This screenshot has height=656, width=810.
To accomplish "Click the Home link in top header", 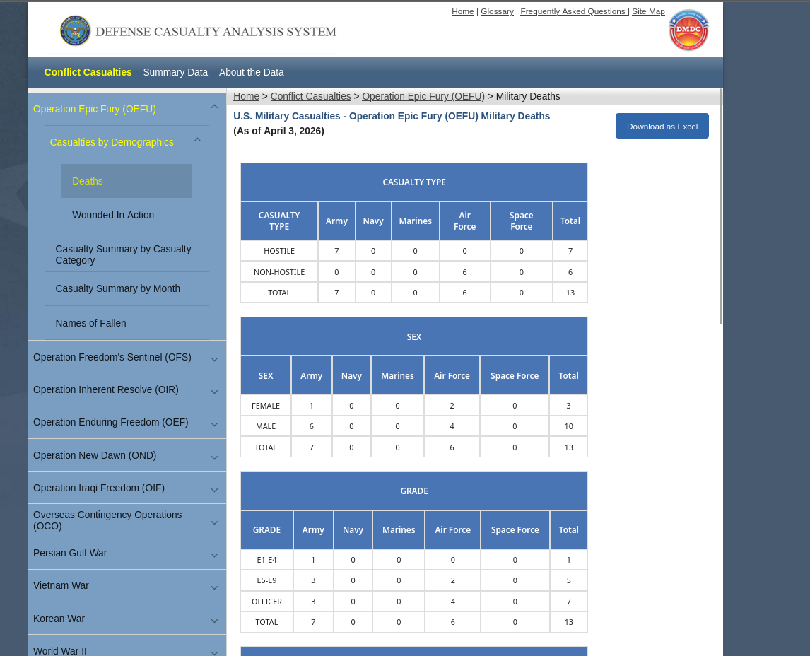I will coord(462,11).
